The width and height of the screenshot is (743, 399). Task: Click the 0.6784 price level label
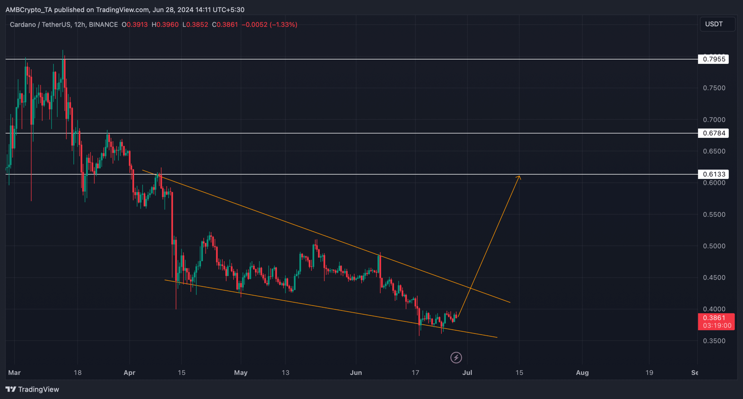click(713, 133)
